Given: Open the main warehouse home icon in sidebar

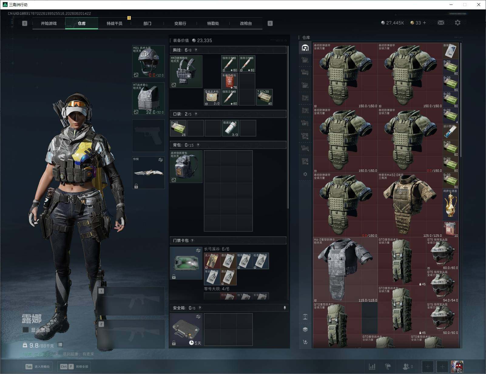Looking at the screenshot, I should [305, 48].
